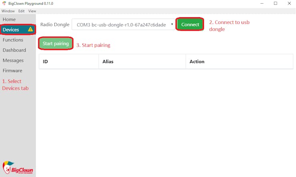Close the BigClown Playground window

(x=289, y=3)
